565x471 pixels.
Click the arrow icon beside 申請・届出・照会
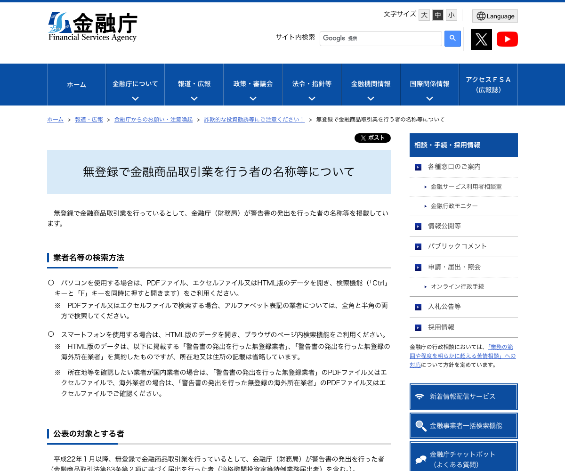418,268
